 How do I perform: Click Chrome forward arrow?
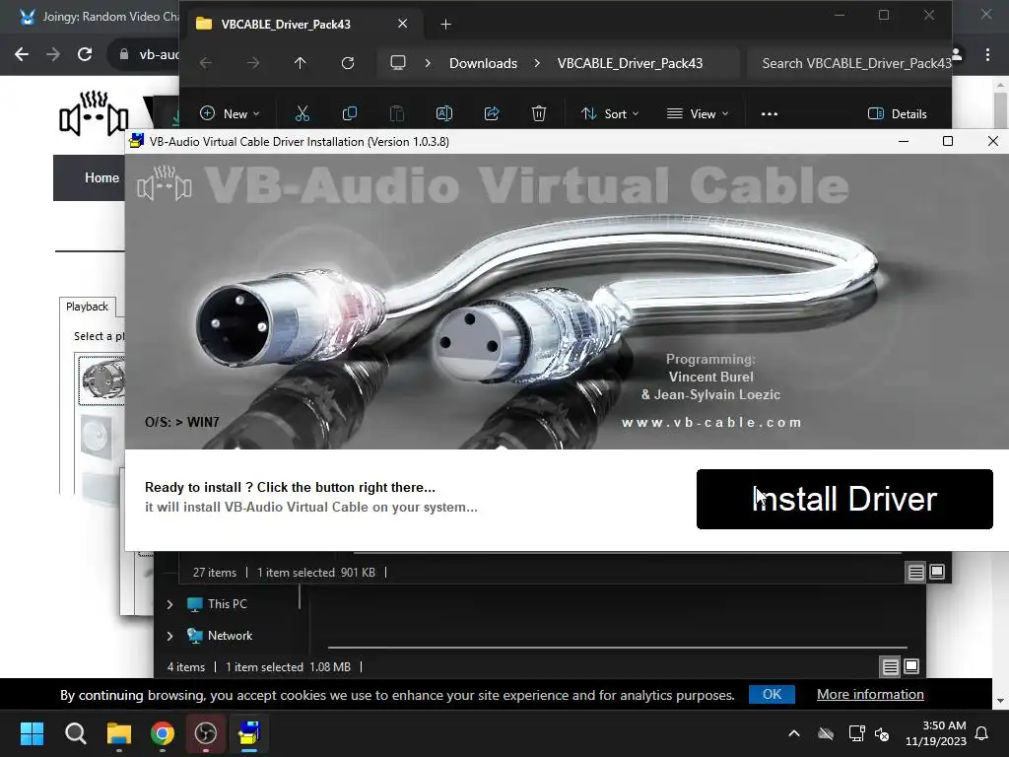coord(53,55)
